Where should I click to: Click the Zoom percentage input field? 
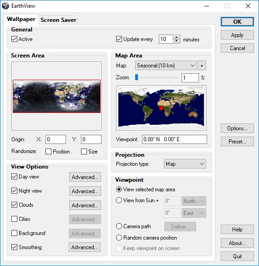190,78
